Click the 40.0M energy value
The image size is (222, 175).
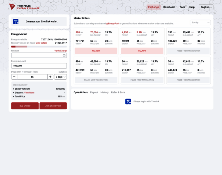125,41
